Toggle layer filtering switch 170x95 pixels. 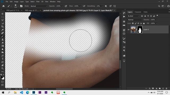coord(157,16)
